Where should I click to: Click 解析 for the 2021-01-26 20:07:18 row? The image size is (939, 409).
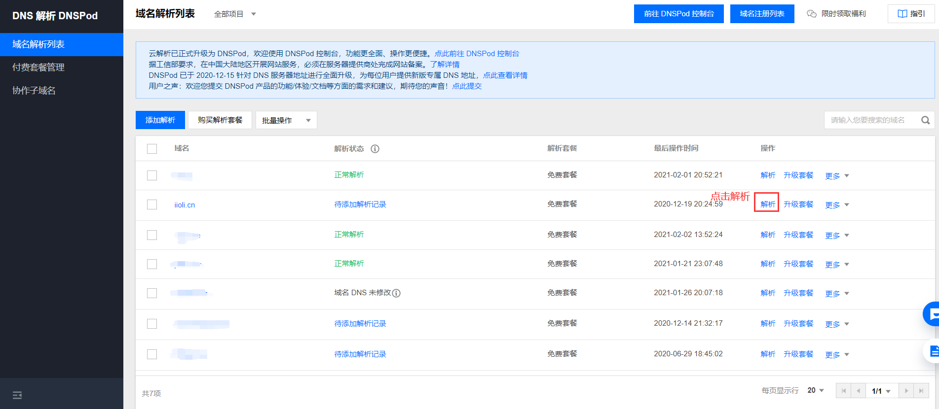click(768, 293)
